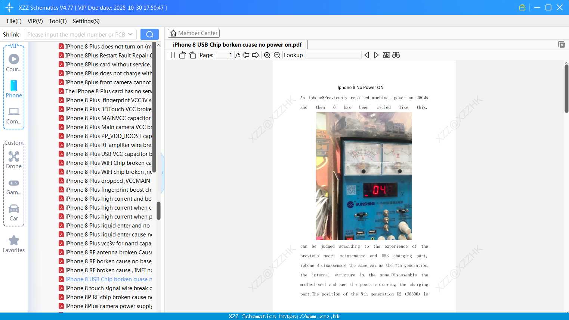The height and width of the screenshot is (320, 569).
Task: Open 'iPhone 8 Plus vcc3v for nand' file
Action: (105, 244)
